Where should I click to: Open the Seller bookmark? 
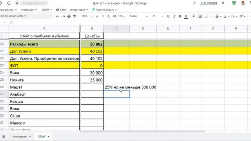coord(61,10)
